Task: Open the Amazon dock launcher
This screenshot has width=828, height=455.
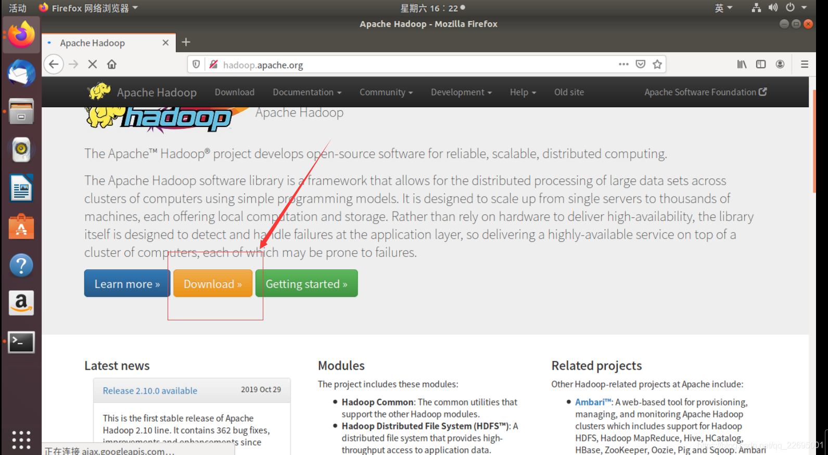Action: [21, 303]
